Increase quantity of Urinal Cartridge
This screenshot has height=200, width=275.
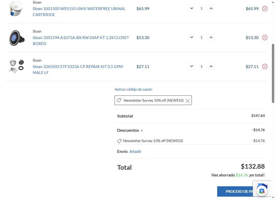[x=211, y=8]
